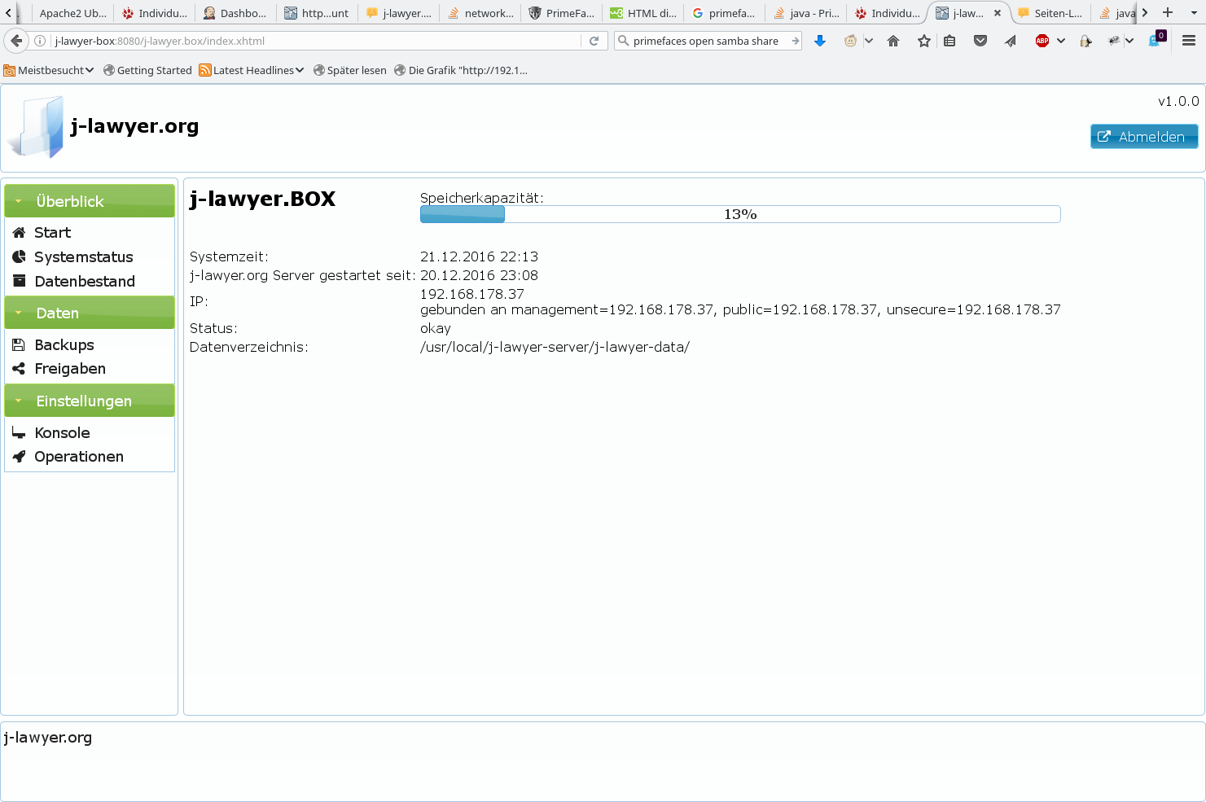Reload the current page
This screenshot has height=802, width=1206.
tap(594, 41)
